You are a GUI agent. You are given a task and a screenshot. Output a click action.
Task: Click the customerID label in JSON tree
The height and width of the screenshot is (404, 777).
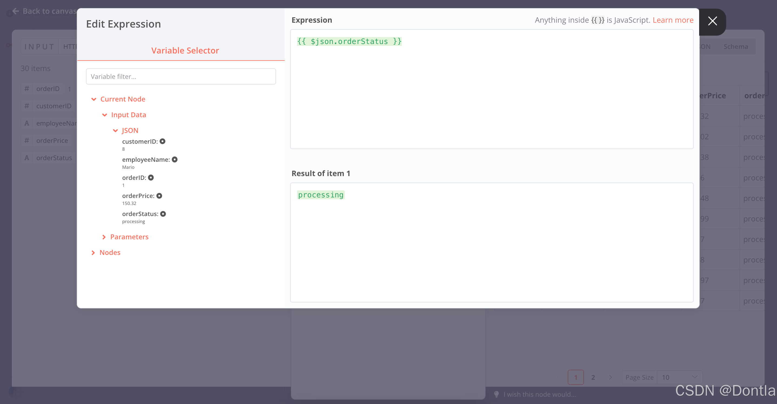click(140, 141)
